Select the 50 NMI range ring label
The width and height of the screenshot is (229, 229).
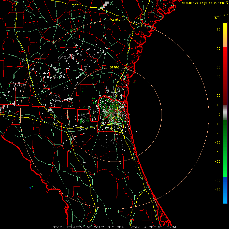tap(114, 67)
